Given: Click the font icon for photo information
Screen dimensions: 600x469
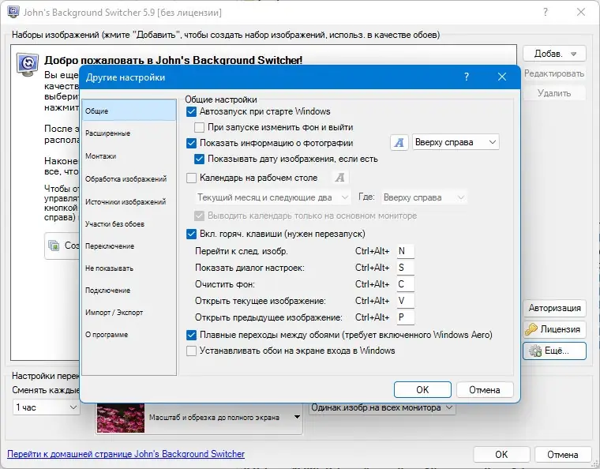Looking at the screenshot, I should (399, 143).
